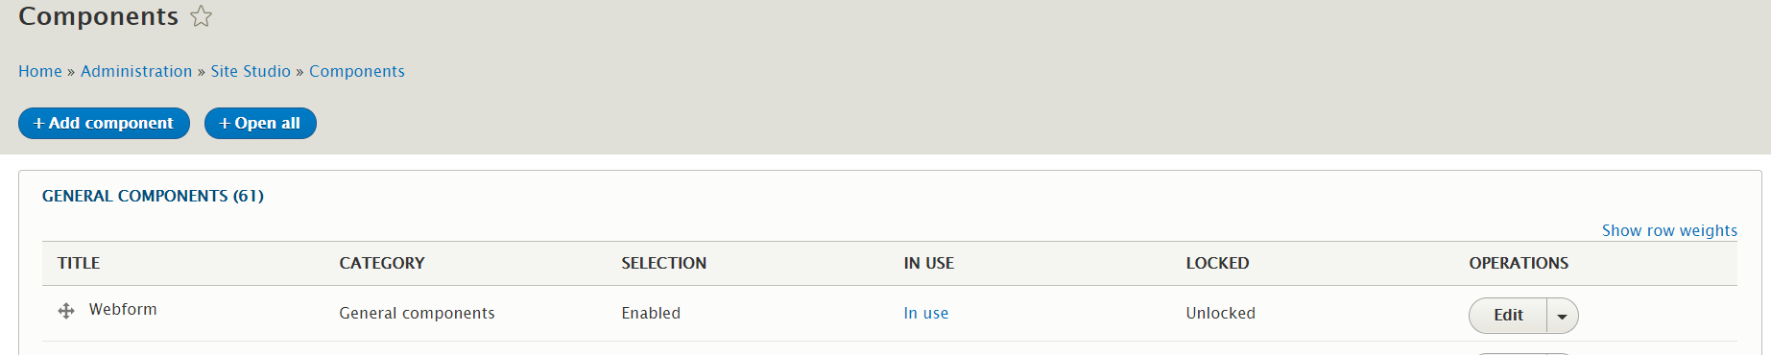Click the Components breadcrumb link
1771x355 pixels.
click(x=357, y=71)
